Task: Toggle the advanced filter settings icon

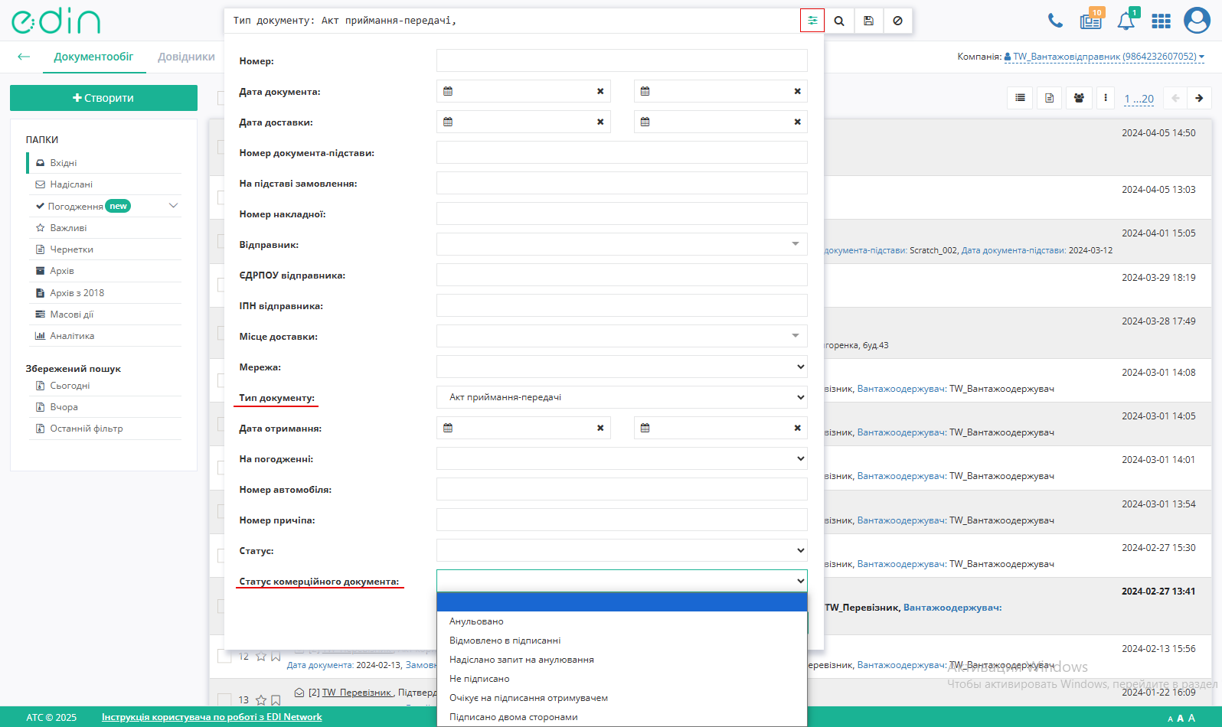Action: point(812,21)
